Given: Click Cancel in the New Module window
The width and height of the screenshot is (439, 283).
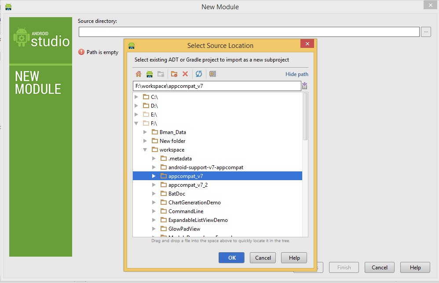Looking at the screenshot, I should coord(380,268).
